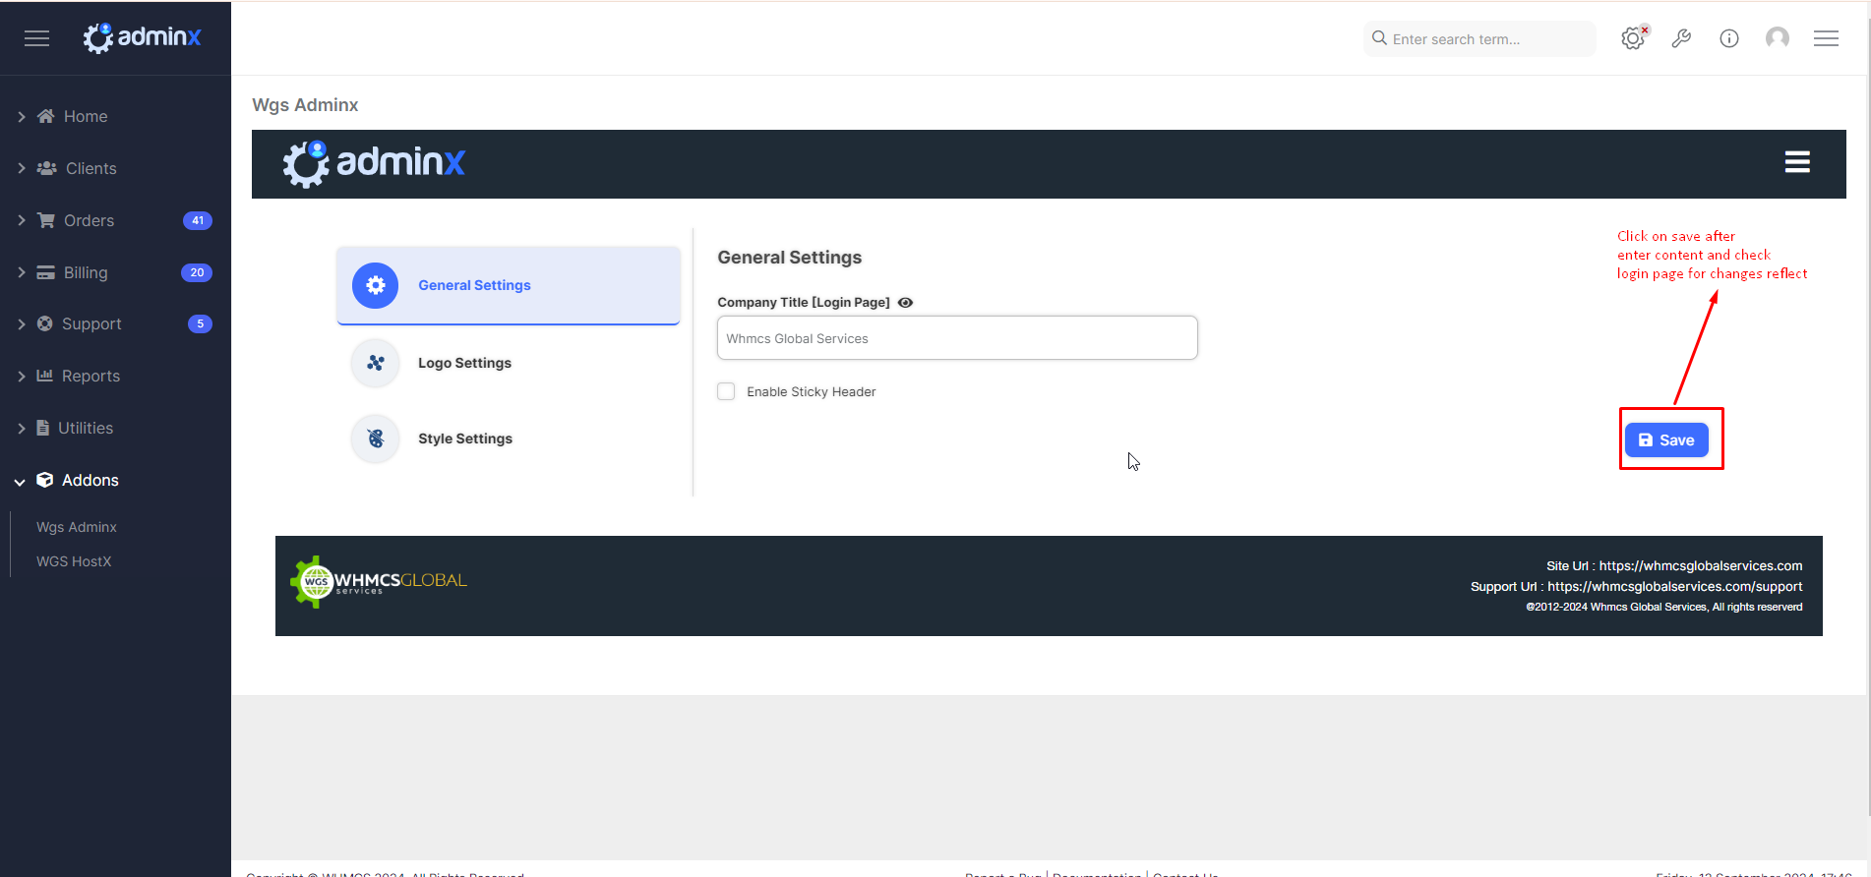The height and width of the screenshot is (877, 1871).
Task: Collapse the Addons sidebar section
Action: click(90, 480)
